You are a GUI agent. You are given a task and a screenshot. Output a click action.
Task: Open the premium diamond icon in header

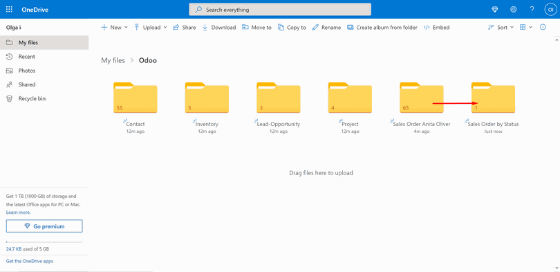click(x=494, y=10)
